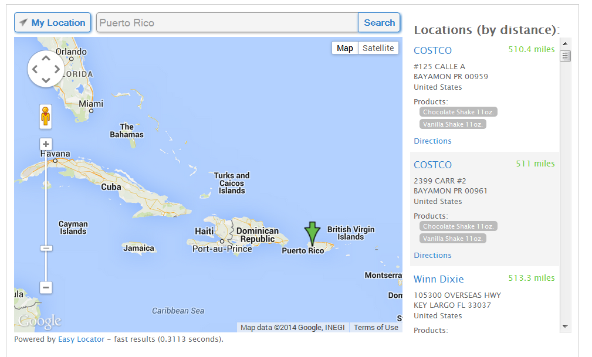Click the British Virgin Islands label
Screen dimensions: 592x357
(x=351, y=233)
